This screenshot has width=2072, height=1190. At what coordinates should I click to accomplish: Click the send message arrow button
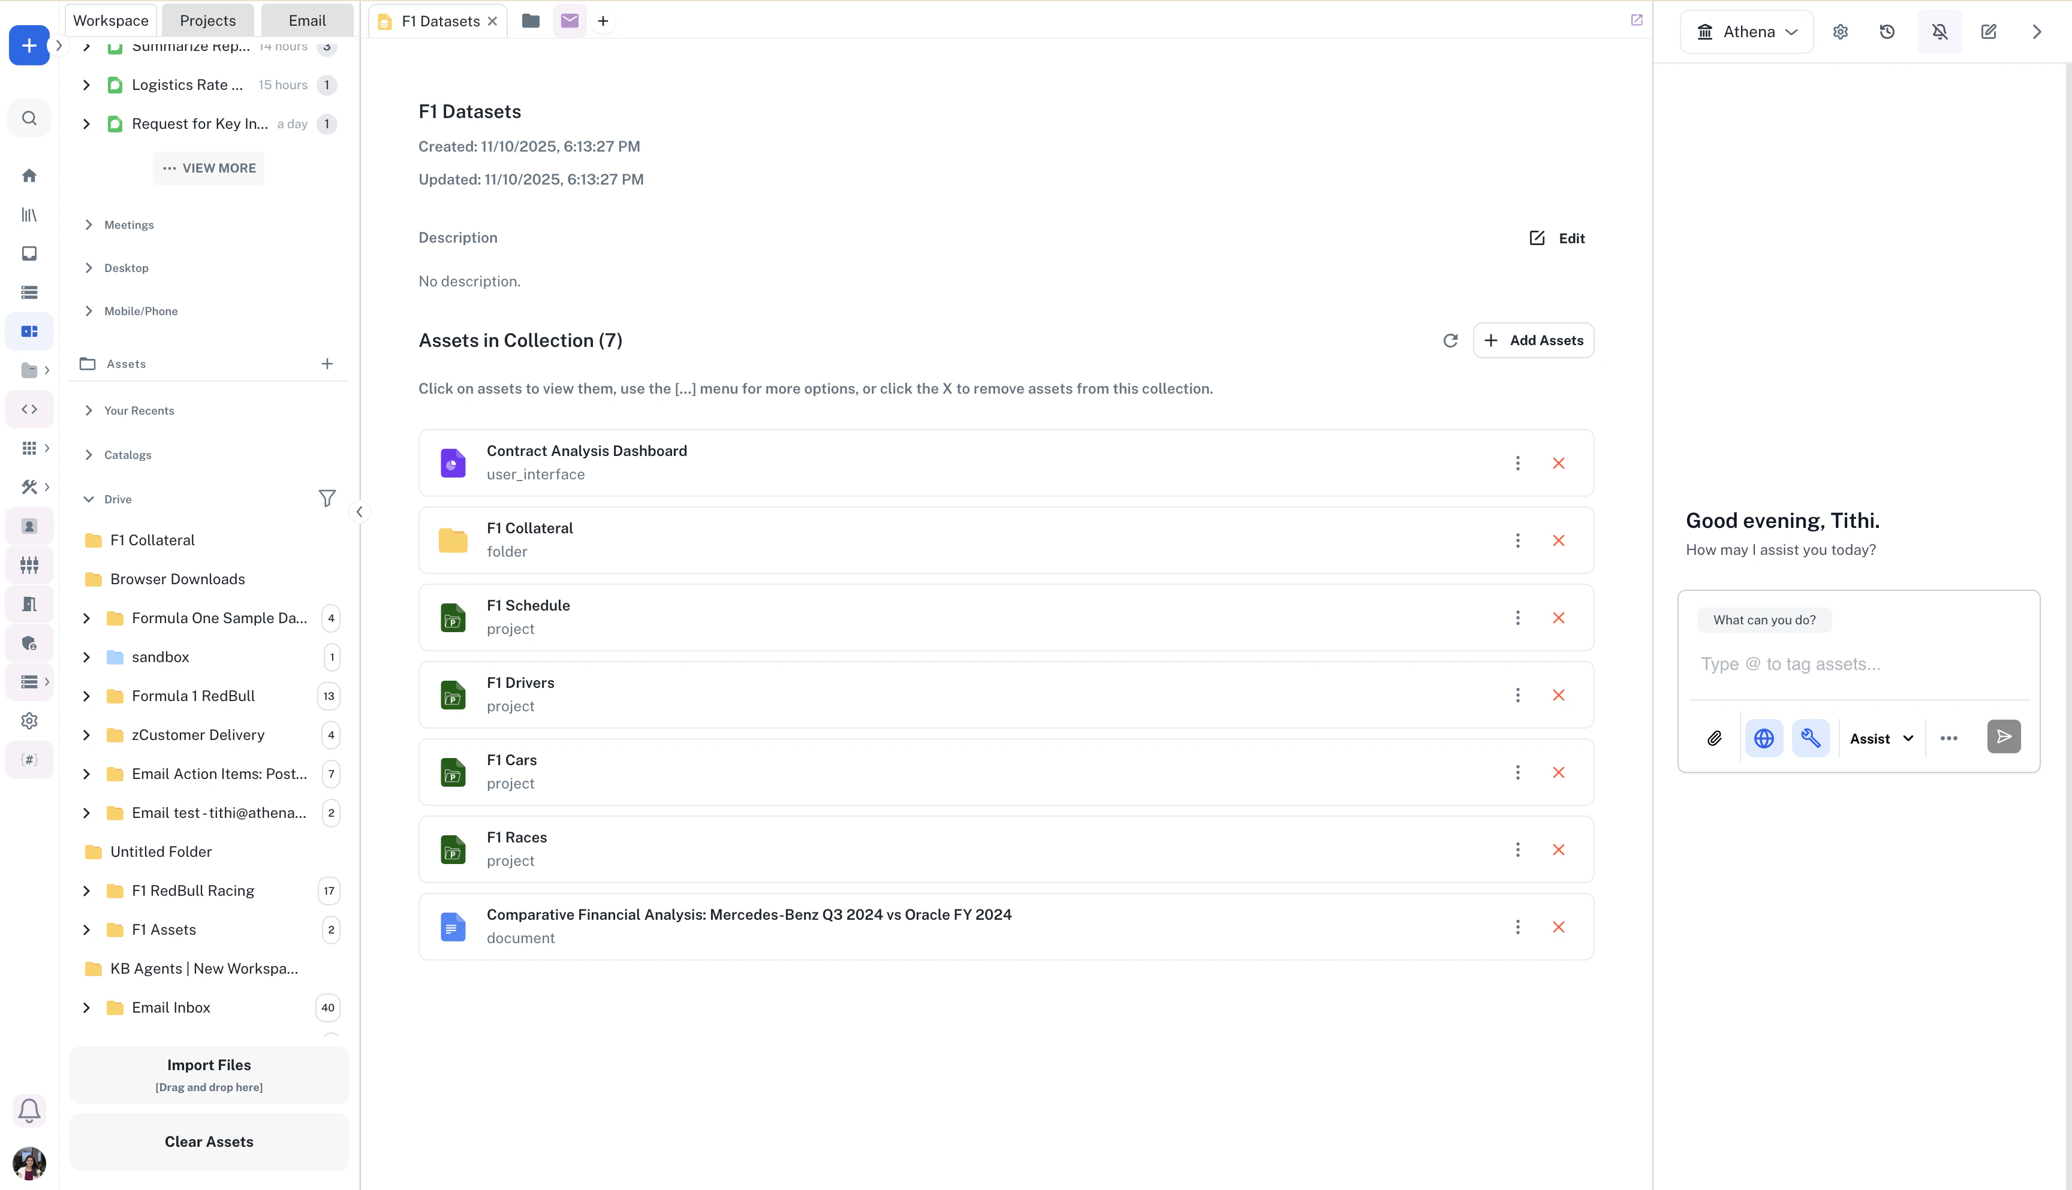(x=2003, y=736)
